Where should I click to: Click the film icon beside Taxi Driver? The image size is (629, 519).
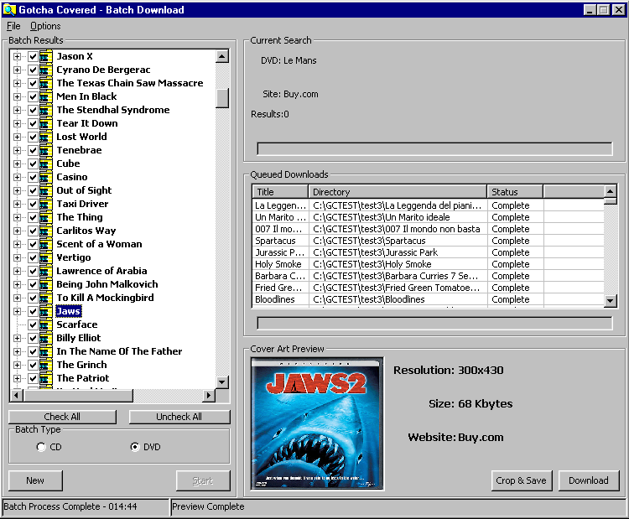pyautogui.click(x=46, y=204)
